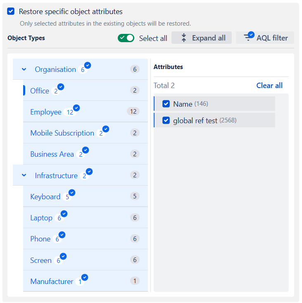Click the check badge on Mobile Subscription
This screenshot has height=303, width=302.
106,129
